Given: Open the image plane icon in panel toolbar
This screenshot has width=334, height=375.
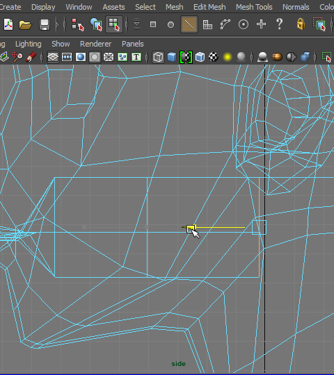Looking at the screenshot, I should click(4, 57).
